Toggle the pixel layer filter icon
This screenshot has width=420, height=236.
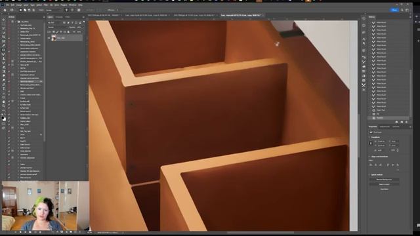pos(64,23)
